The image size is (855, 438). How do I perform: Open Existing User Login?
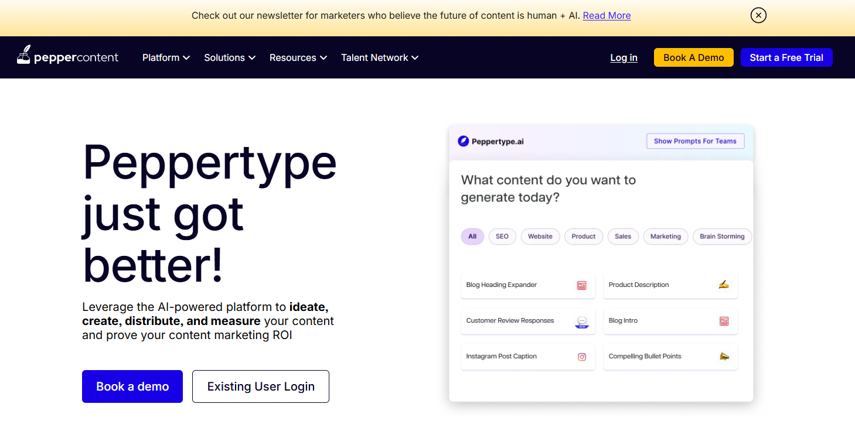click(x=261, y=386)
